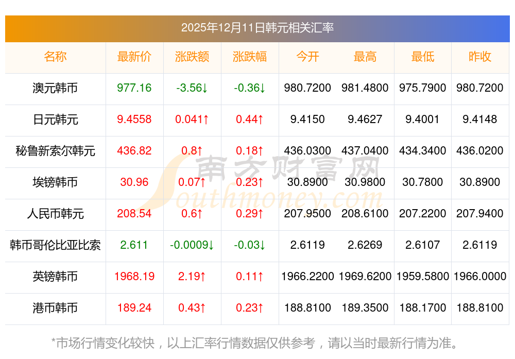
Task: Select the 昨收 column header
Action: click(x=480, y=57)
